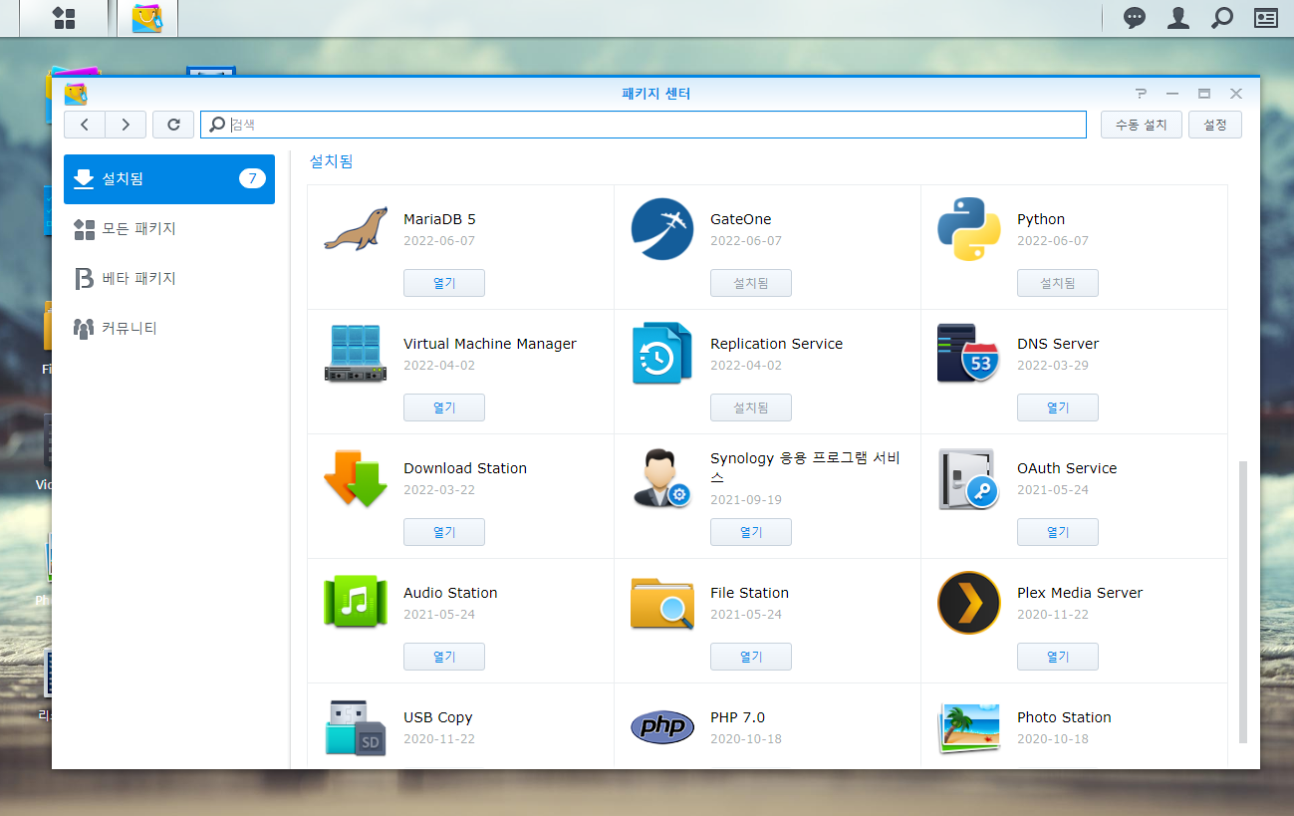The width and height of the screenshot is (1294, 816).
Task: Click the package list vertical scrollbar
Action: point(1242,602)
